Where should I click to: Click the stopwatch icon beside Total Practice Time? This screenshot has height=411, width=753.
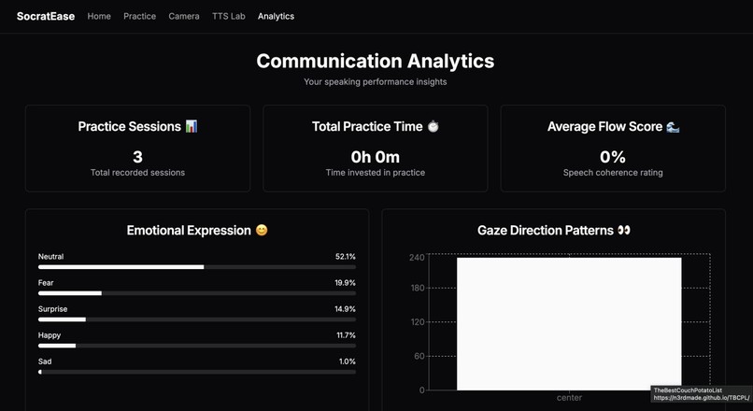[433, 126]
